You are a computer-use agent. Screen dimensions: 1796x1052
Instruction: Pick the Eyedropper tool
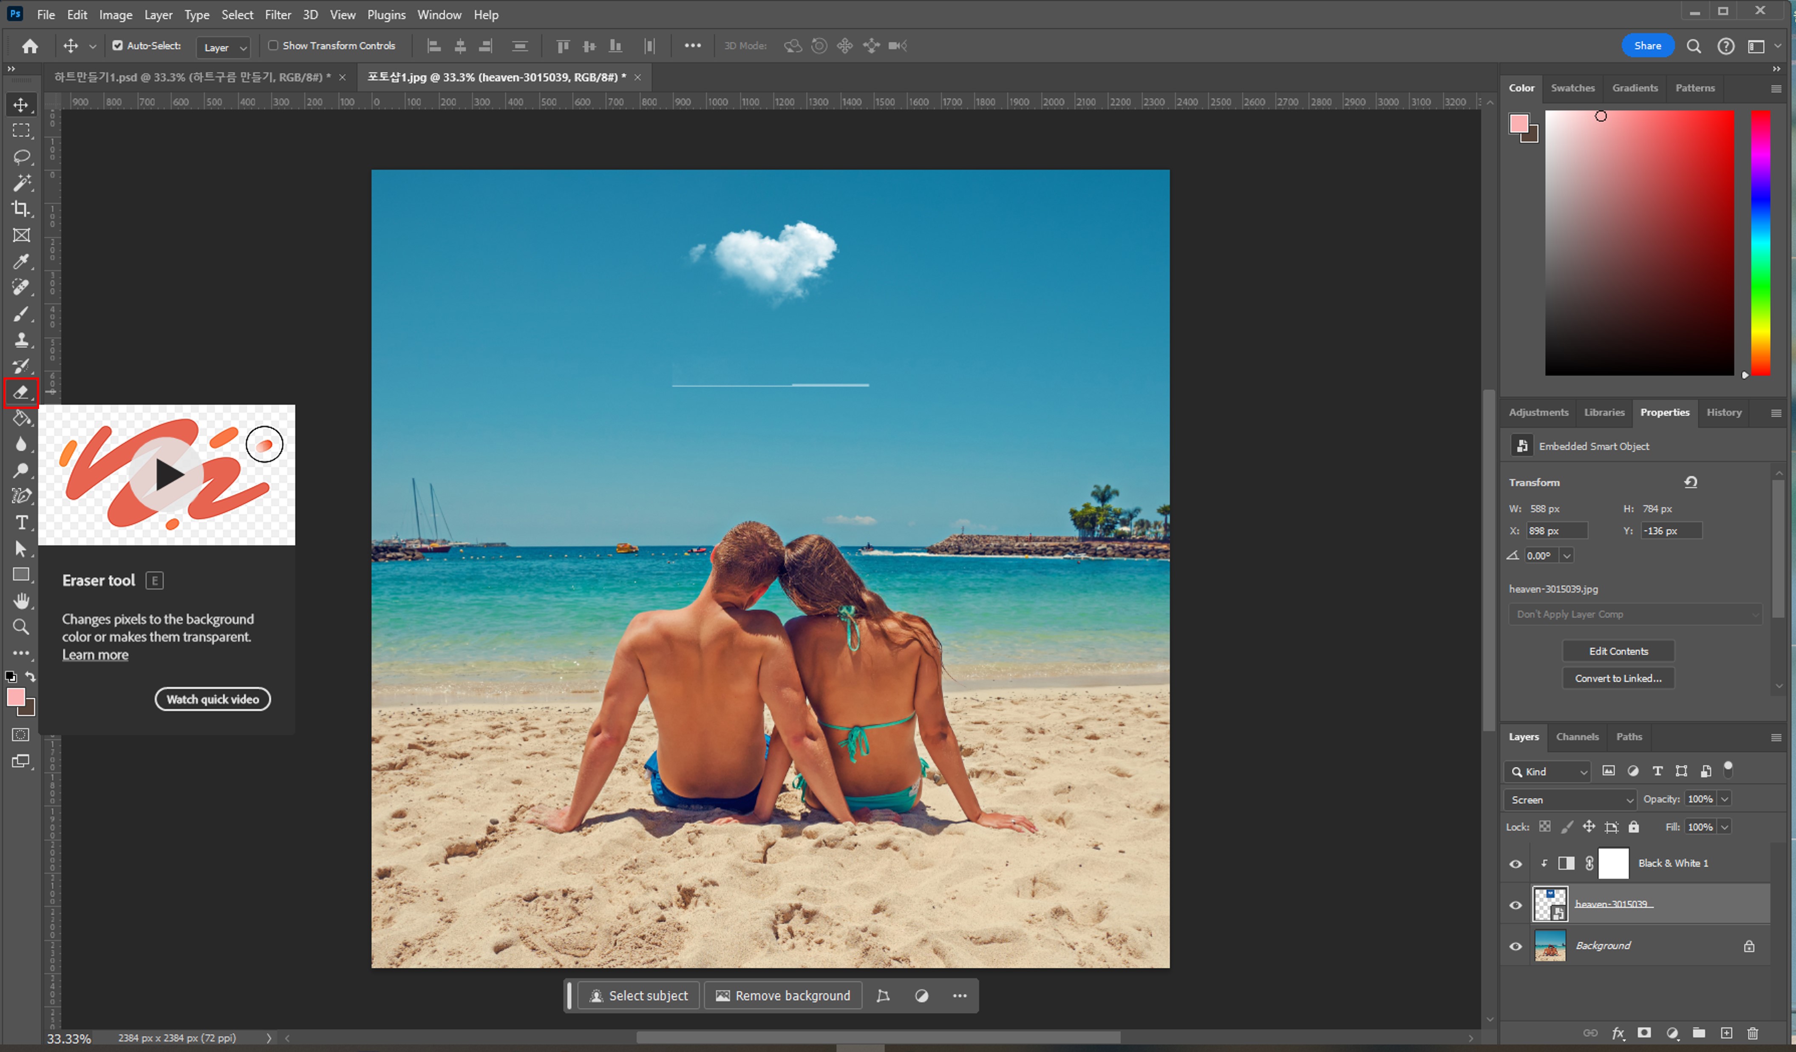[21, 261]
